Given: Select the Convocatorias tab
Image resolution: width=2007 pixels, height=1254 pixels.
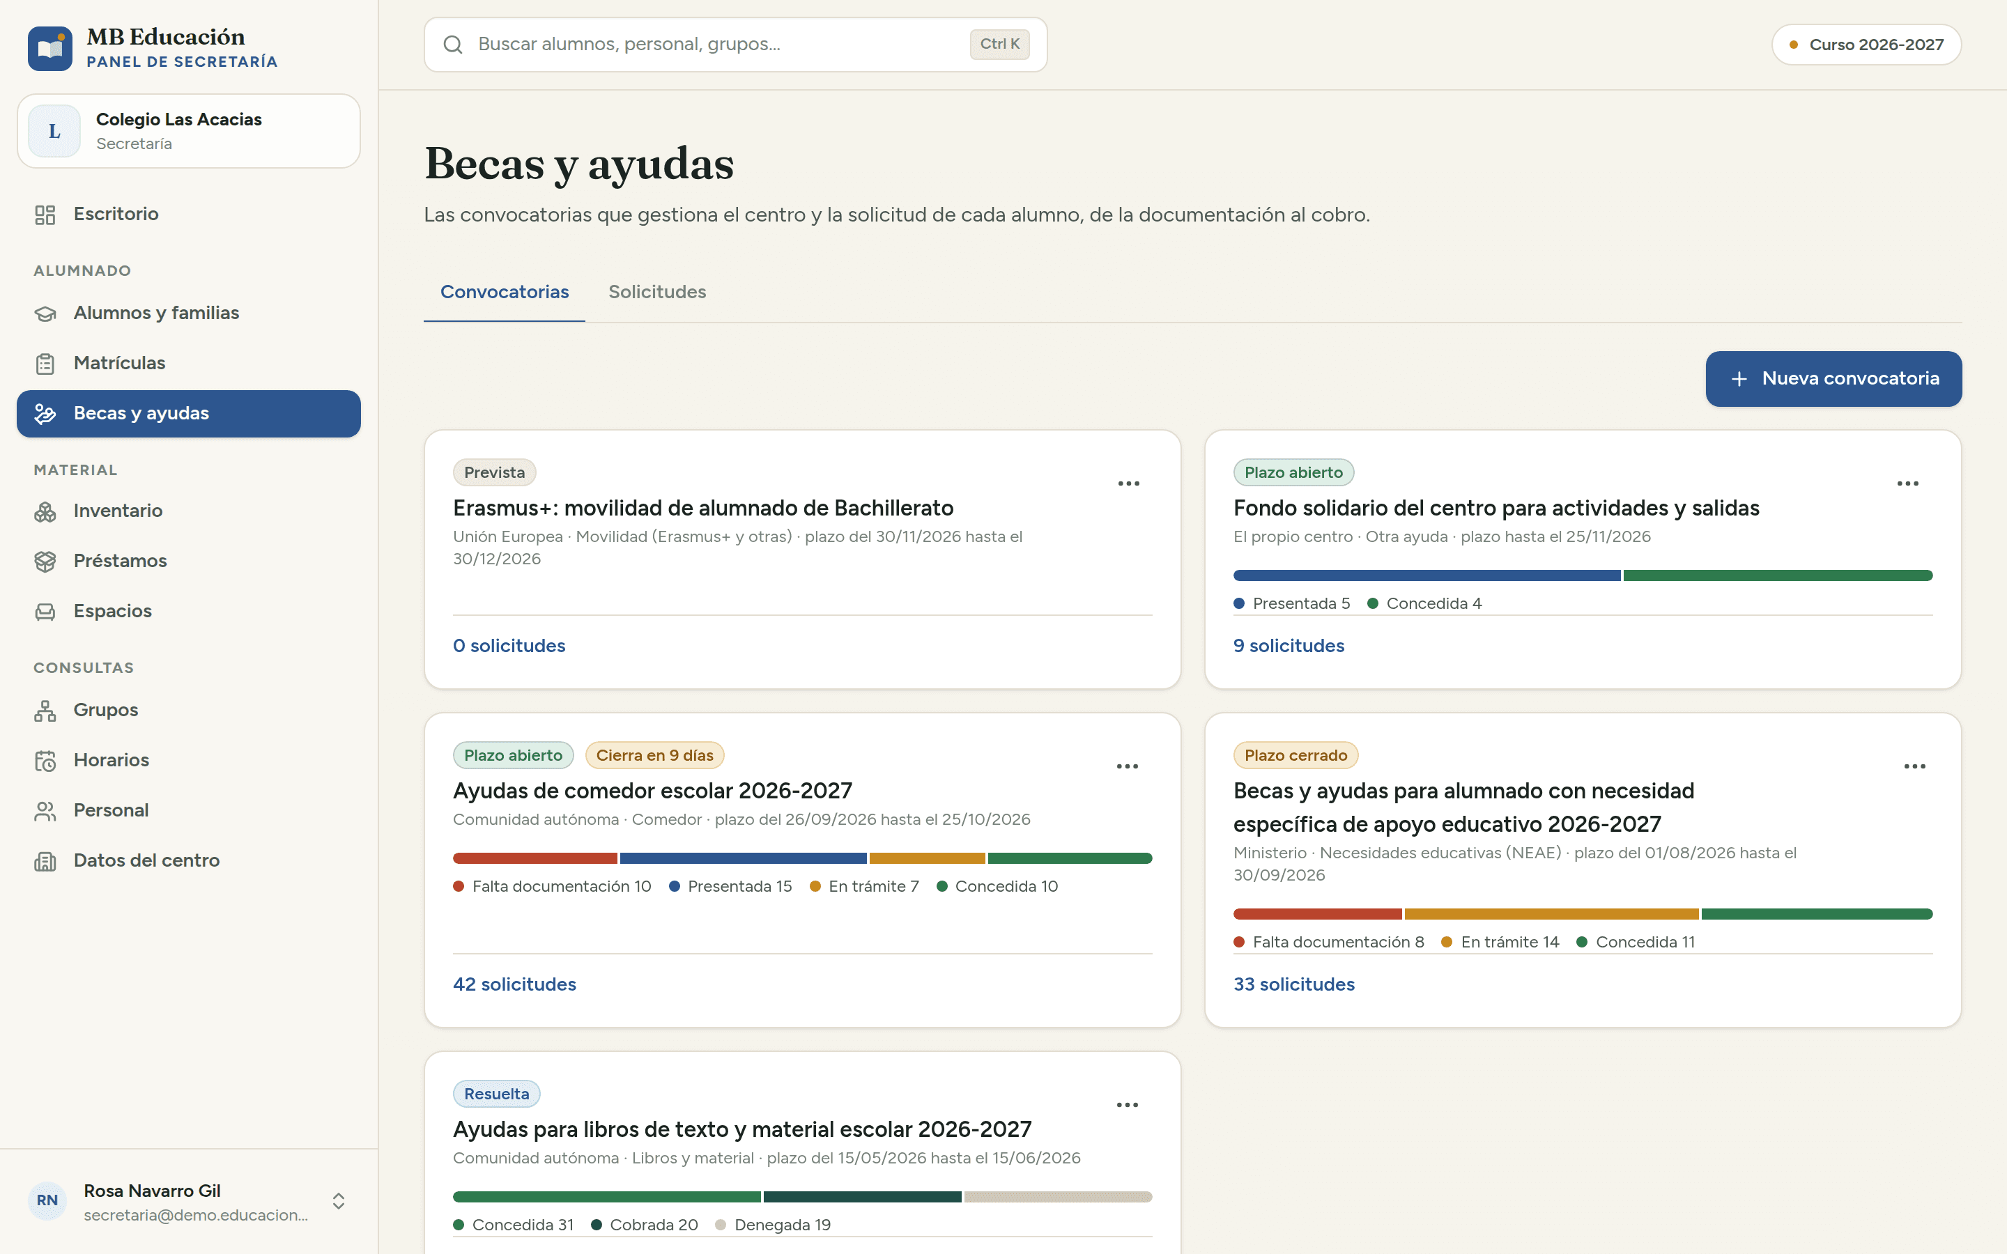Looking at the screenshot, I should pyautogui.click(x=505, y=292).
